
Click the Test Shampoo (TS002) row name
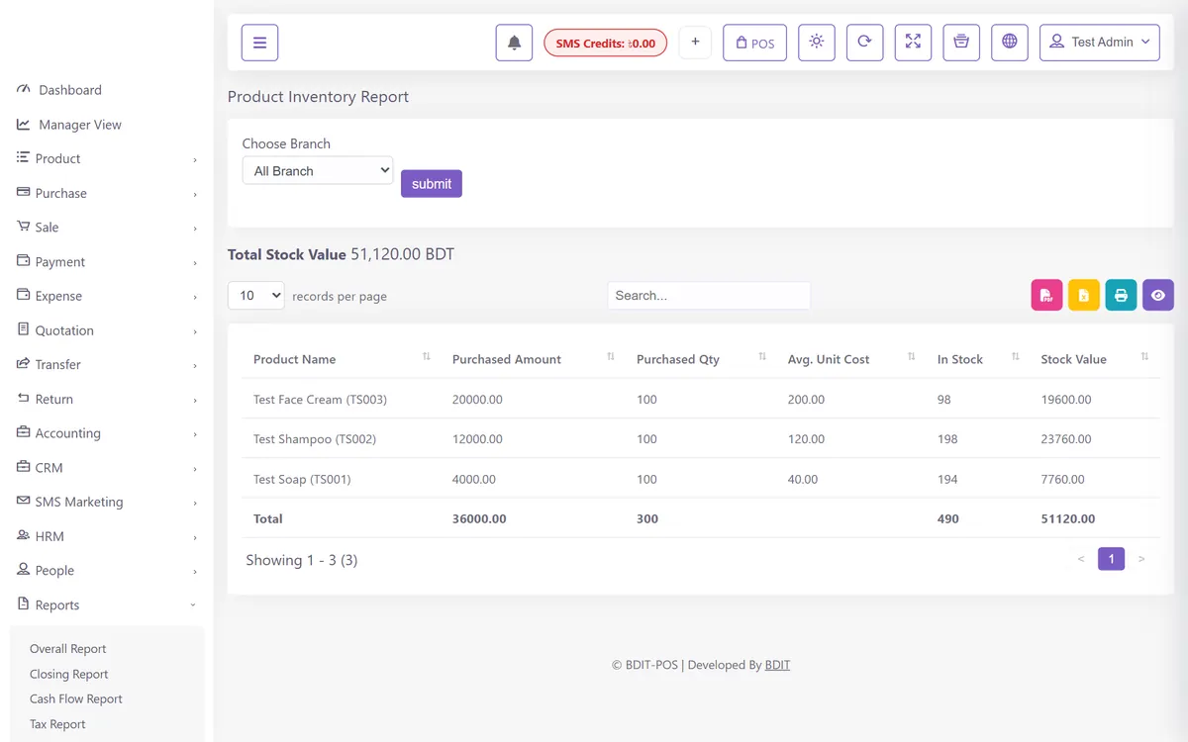pos(315,439)
